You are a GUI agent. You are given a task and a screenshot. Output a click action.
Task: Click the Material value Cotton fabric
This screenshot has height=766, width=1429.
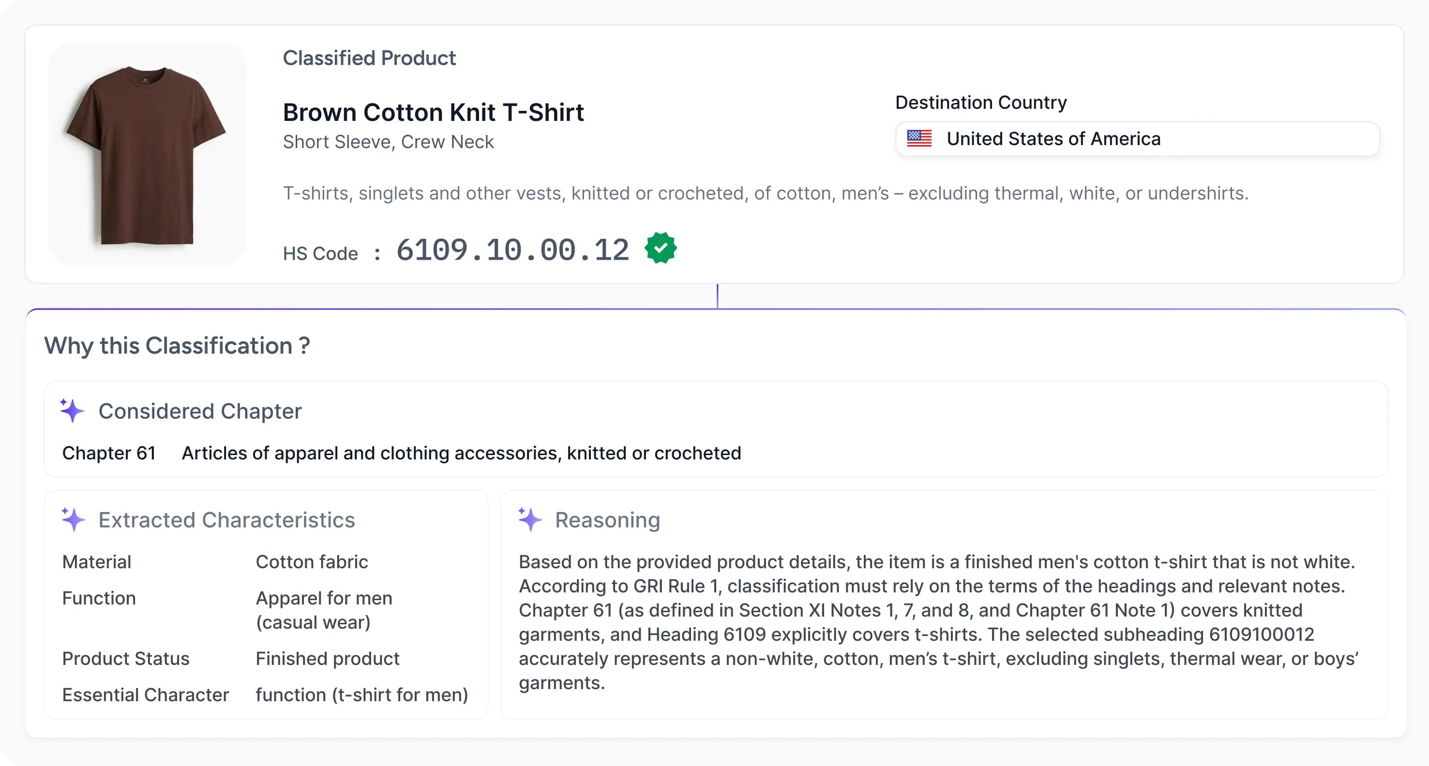(312, 561)
